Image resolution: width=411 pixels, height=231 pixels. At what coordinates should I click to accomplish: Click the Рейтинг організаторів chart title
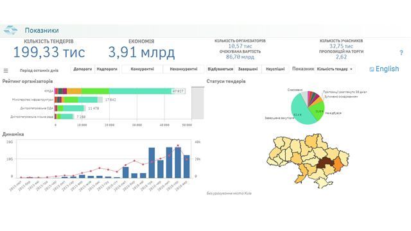point(28,81)
